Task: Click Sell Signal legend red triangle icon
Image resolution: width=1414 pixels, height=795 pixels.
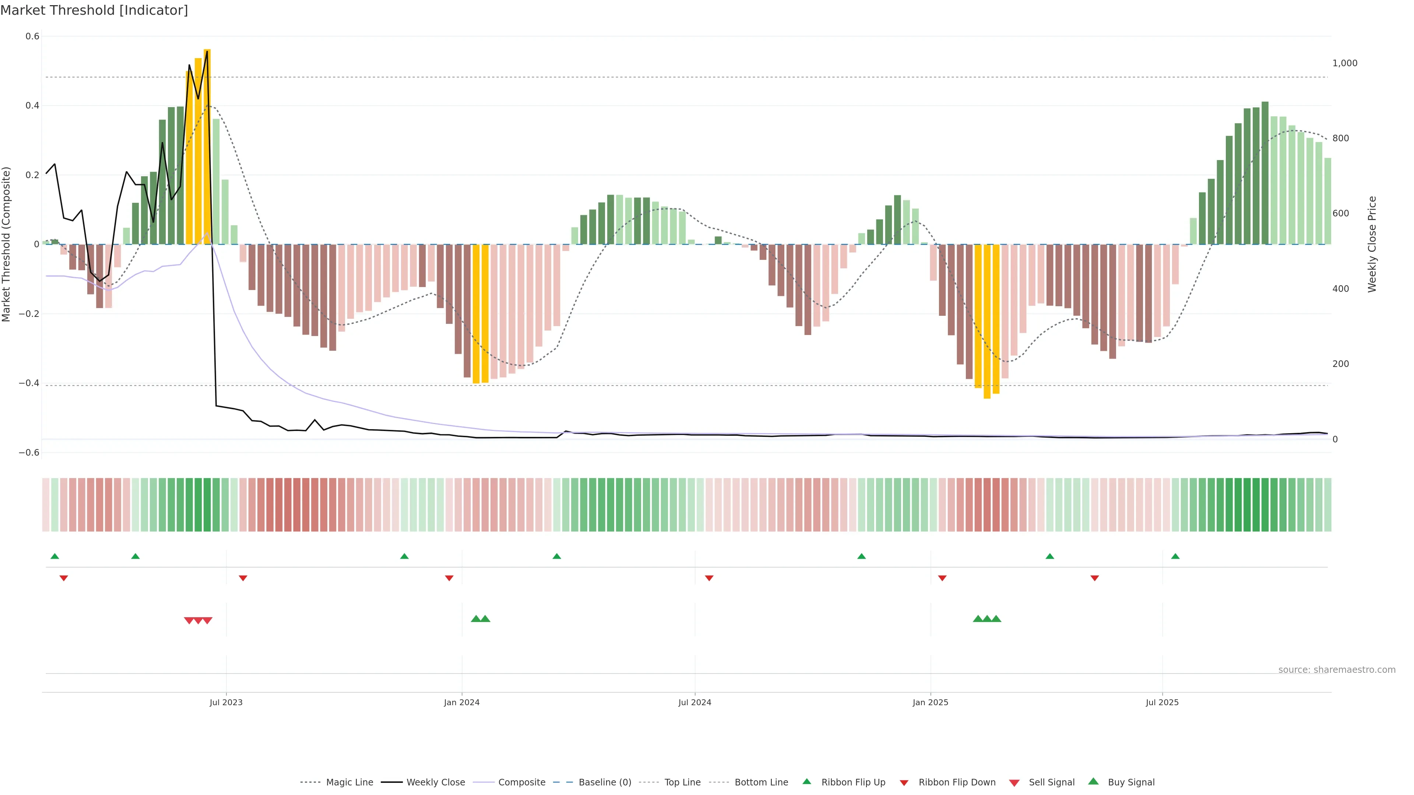Action: pyautogui.click(x=1014, y=783)
